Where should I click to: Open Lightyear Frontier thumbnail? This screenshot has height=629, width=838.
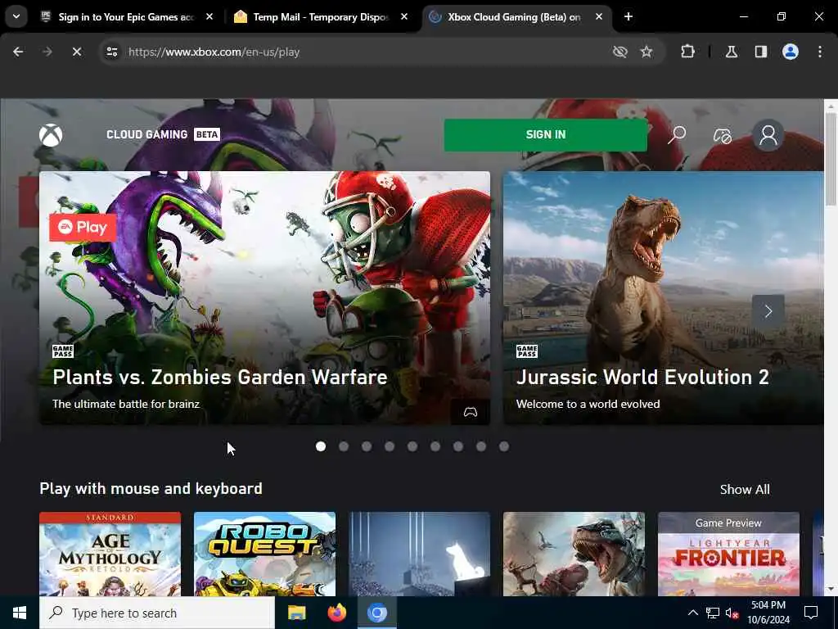point(728,554)
